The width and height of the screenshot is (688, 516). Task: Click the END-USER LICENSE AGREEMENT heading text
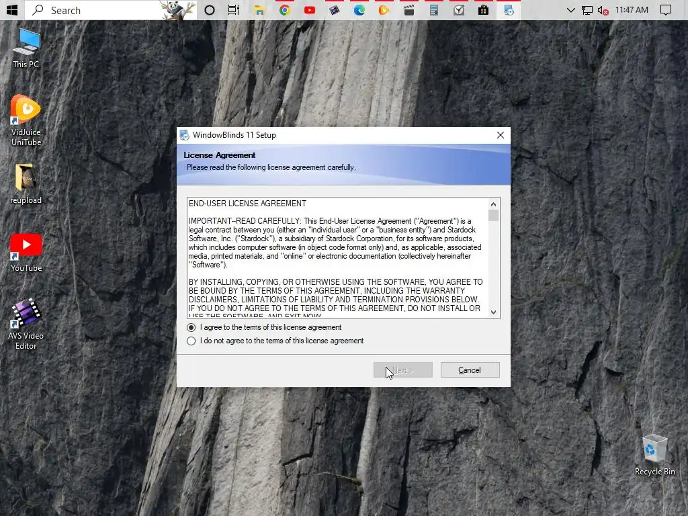(247, 204)
